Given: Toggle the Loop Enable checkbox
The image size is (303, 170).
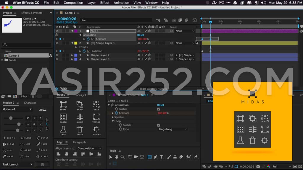Looking at the screenshot, I should (159, 125).
